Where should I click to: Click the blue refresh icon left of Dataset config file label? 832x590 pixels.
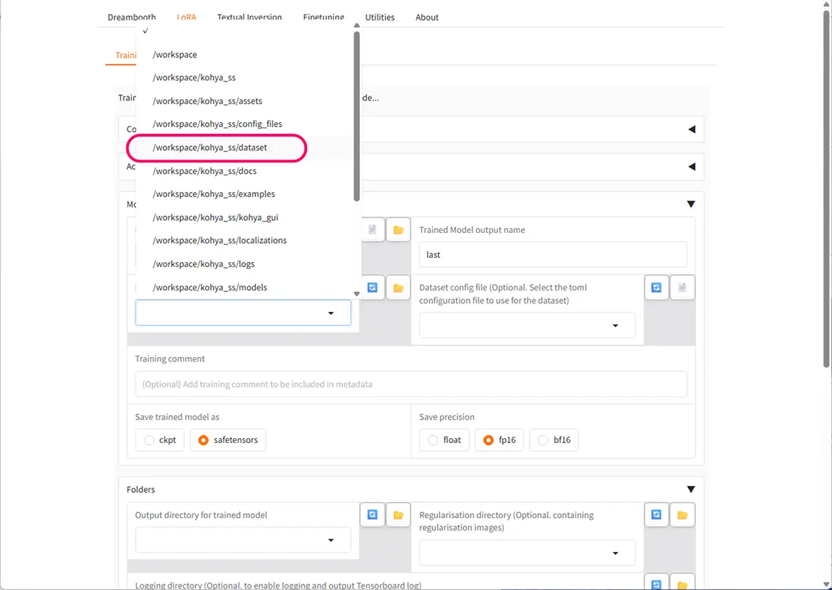(372, 287)
